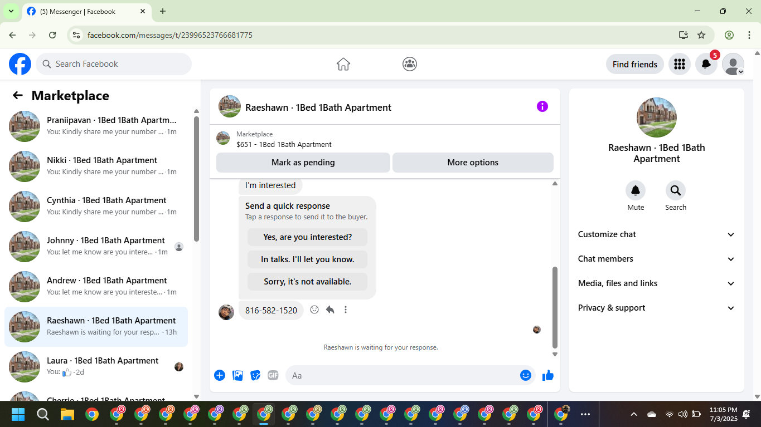Search in conversation magnifier icon

[676, 191]
